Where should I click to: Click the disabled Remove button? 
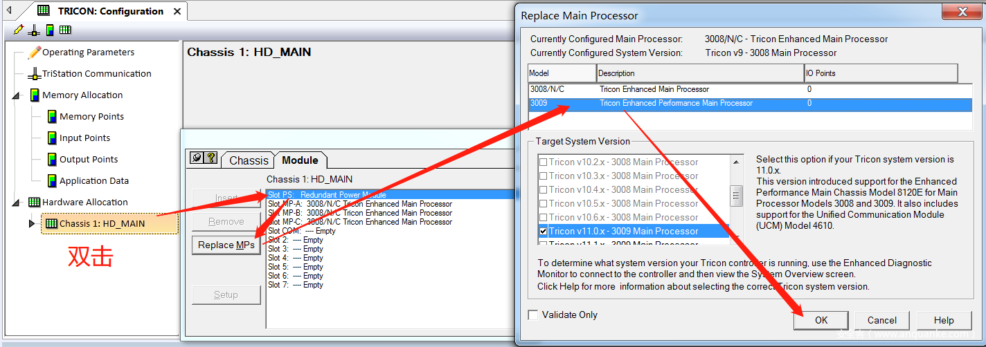(226, 221)
